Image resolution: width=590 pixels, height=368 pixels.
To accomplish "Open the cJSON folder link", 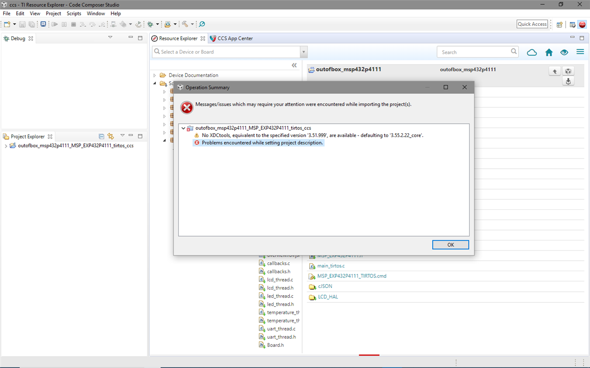I will (x=325, y=287).
